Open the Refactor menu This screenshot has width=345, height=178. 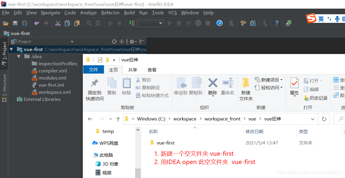tap(110, 13)
